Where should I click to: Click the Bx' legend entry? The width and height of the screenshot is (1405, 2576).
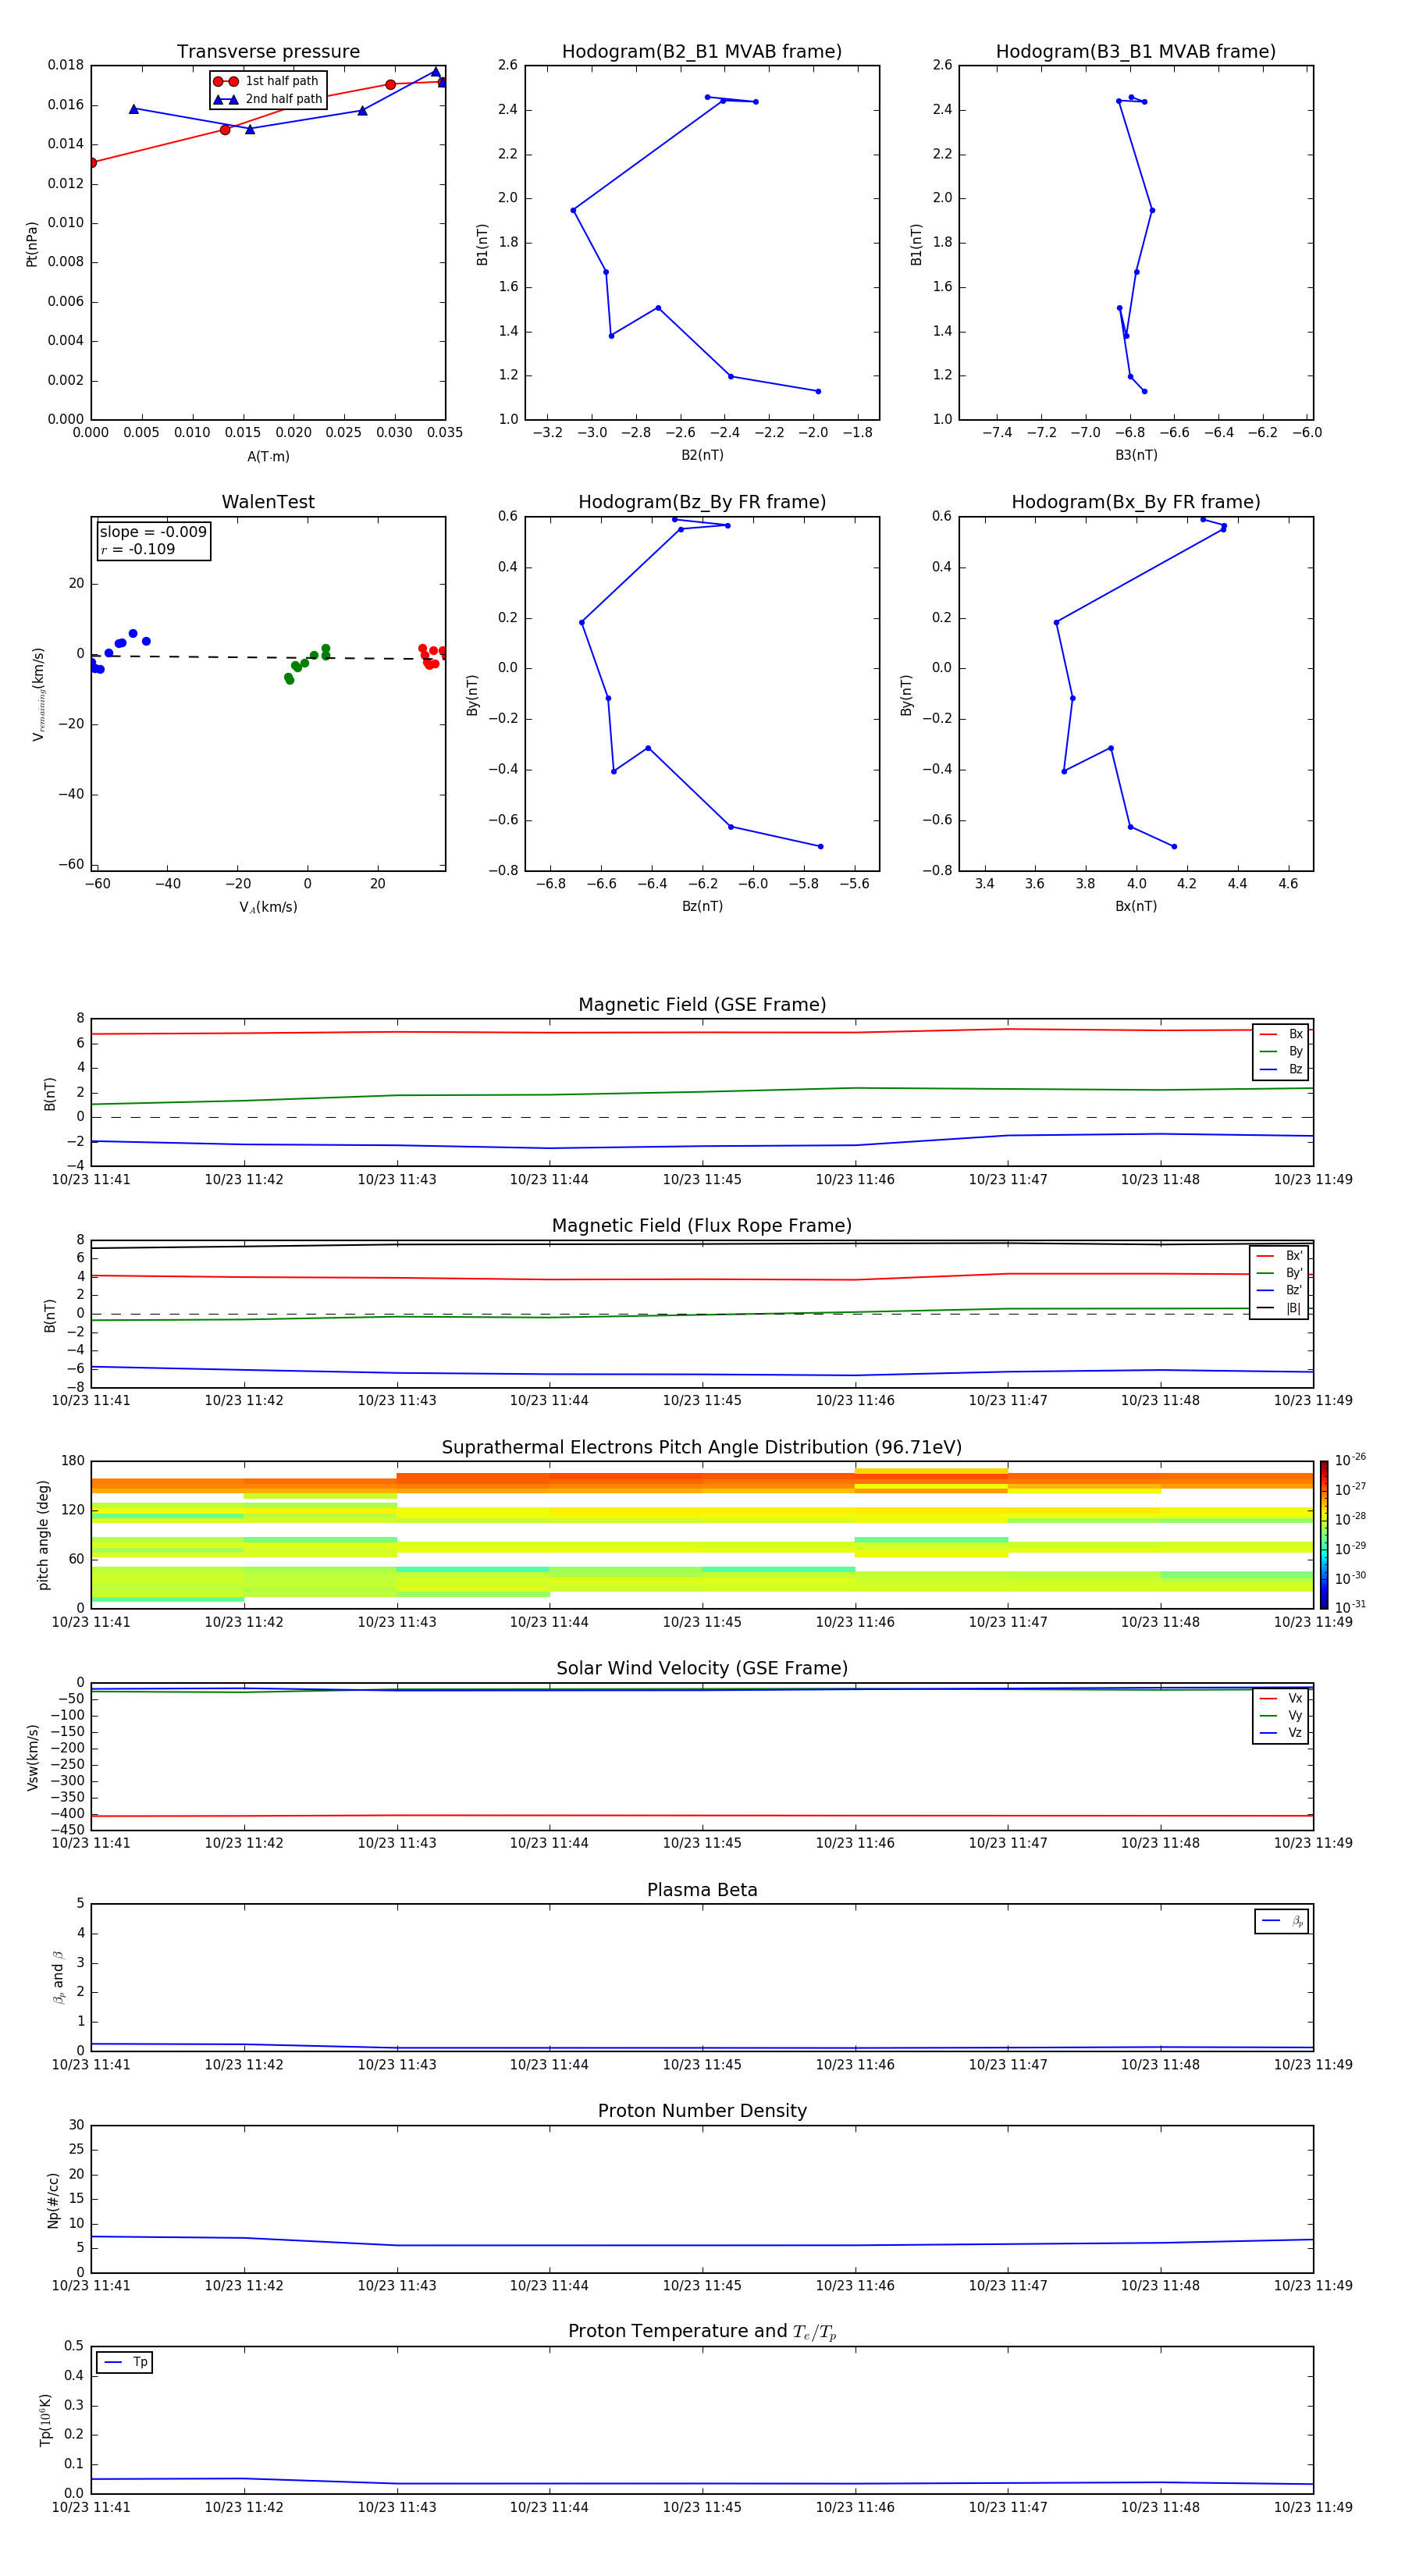1279,1256
